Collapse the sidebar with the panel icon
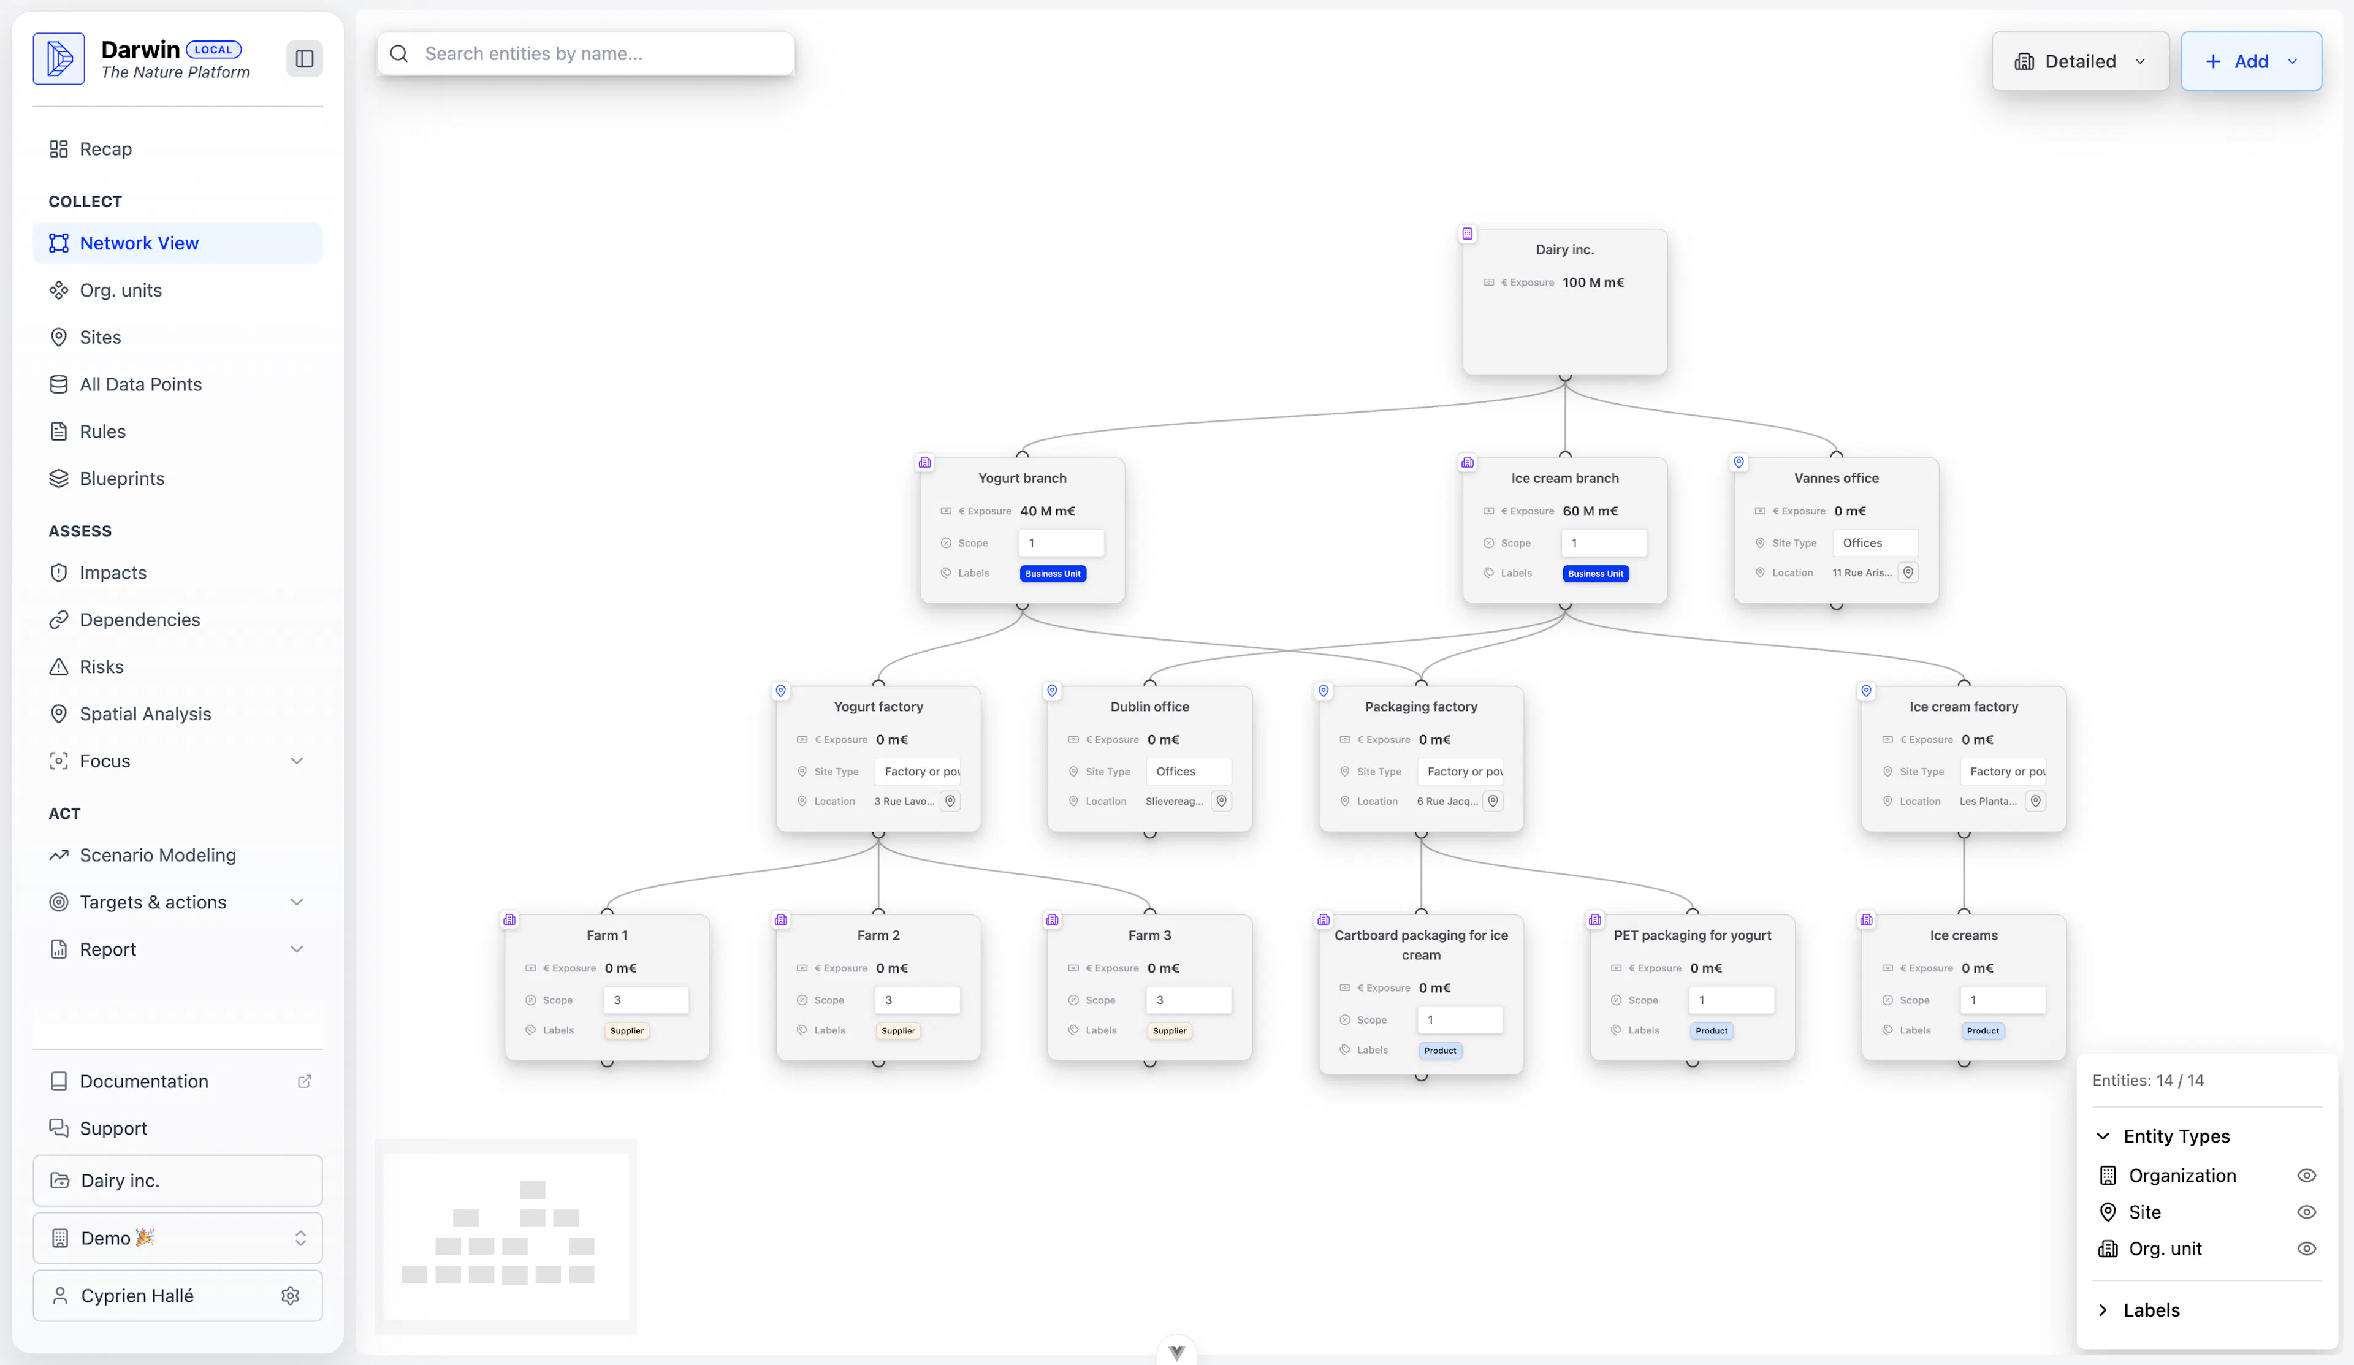2354x1365 pixels. point(303,59)
